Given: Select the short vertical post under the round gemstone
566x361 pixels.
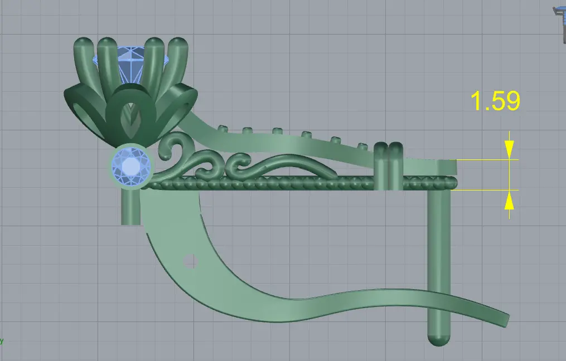Looking at the screenshot, I should 130,207.
